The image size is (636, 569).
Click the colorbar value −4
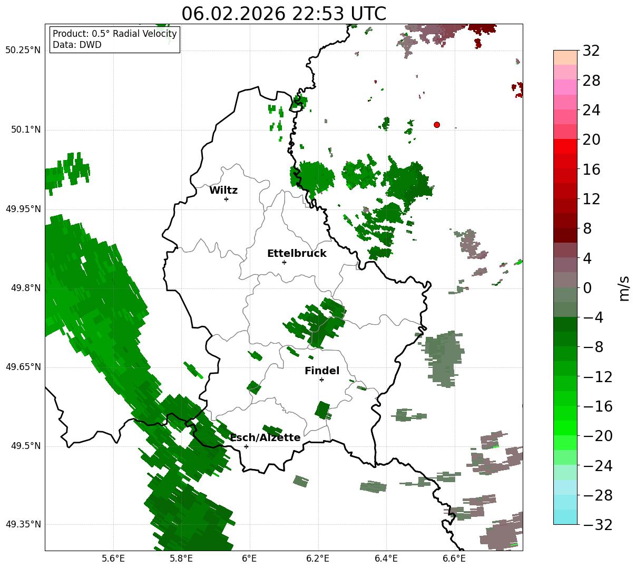pos(593,317)
